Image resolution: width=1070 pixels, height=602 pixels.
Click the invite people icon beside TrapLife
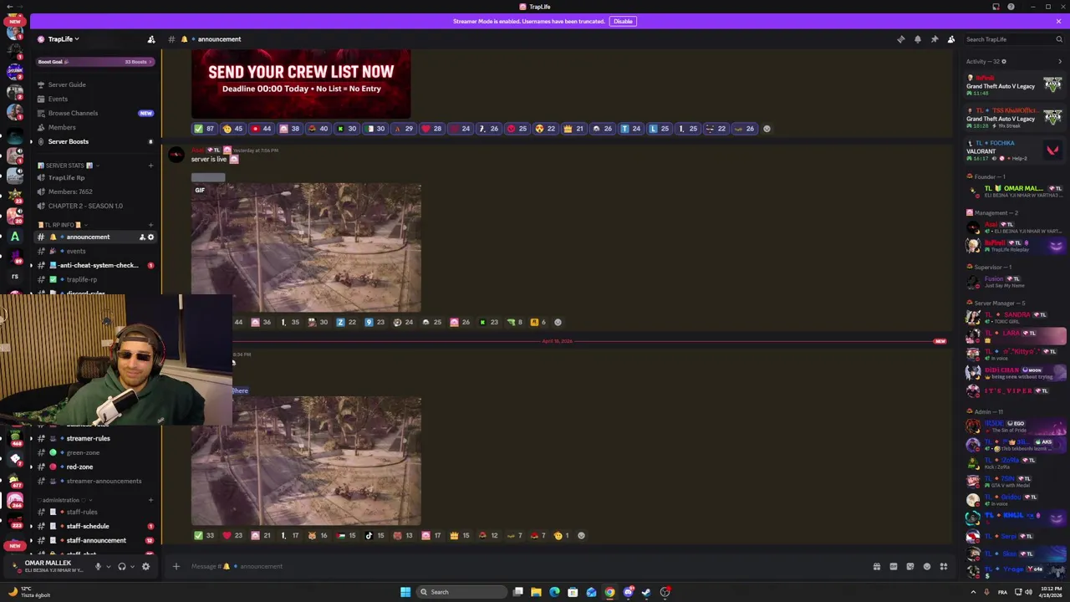pyautogui.click(x=151, y=39)
